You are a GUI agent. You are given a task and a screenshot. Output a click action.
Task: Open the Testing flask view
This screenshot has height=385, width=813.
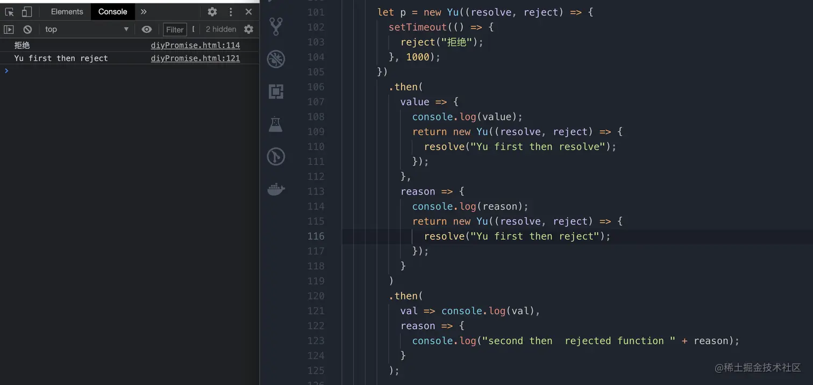point(276,124)
